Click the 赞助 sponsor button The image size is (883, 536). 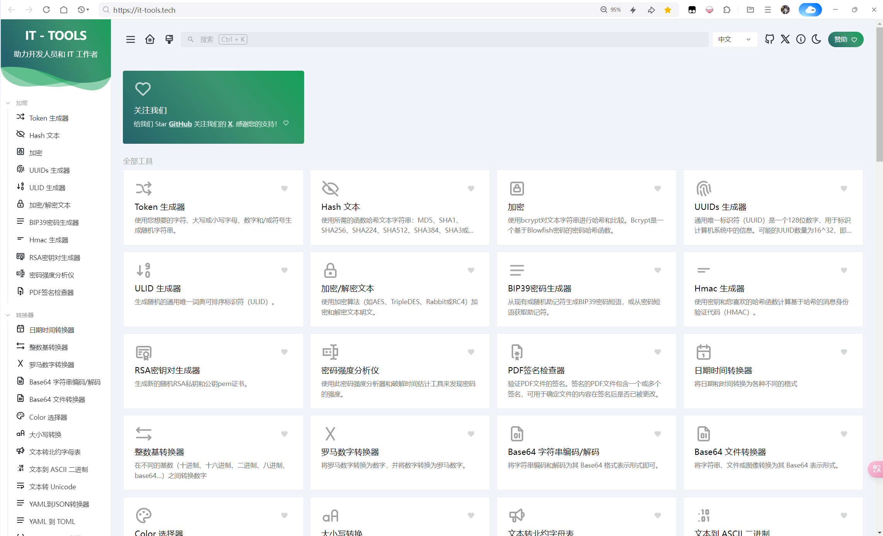click(846, 39)
